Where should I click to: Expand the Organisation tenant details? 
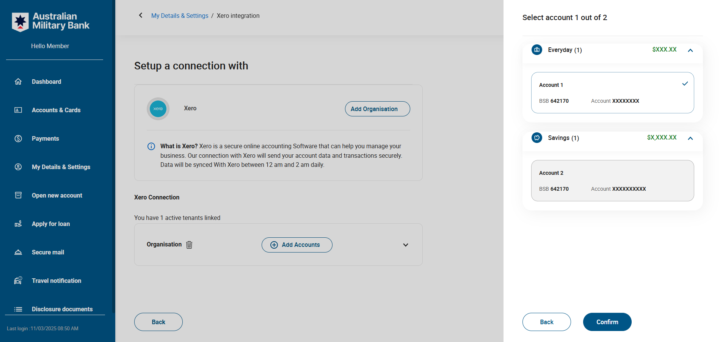[x=406, y=245]
